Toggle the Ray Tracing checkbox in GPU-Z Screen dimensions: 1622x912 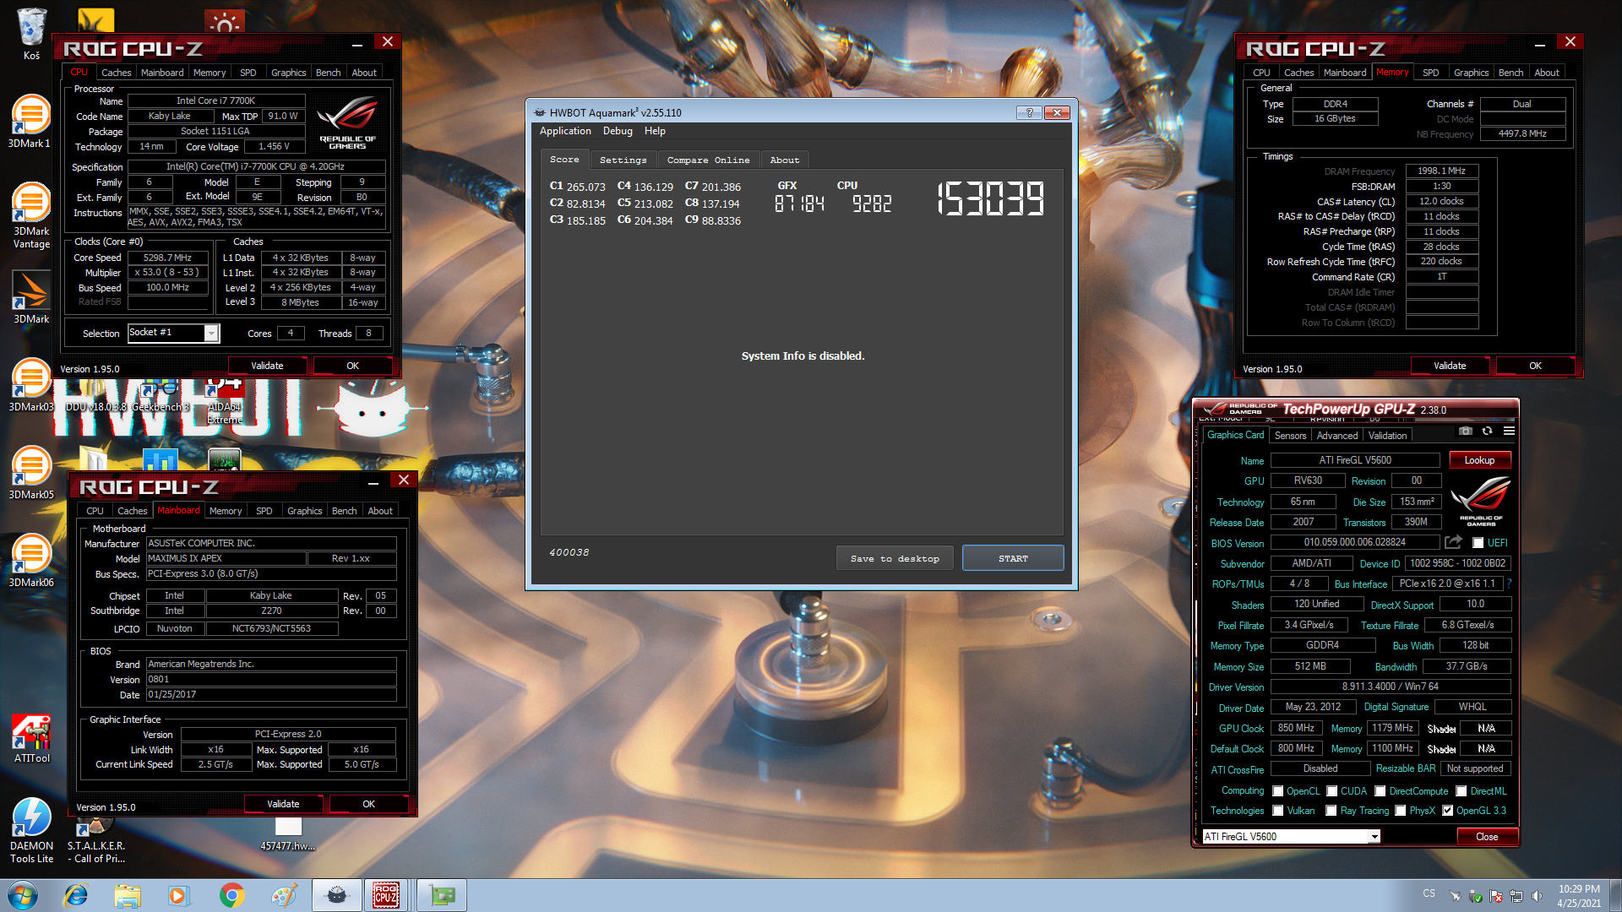[1331, 811]
